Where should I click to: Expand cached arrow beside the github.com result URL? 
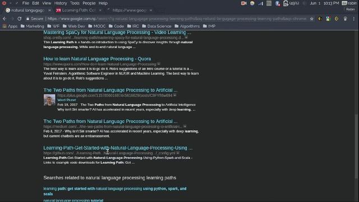click(178, 153)
